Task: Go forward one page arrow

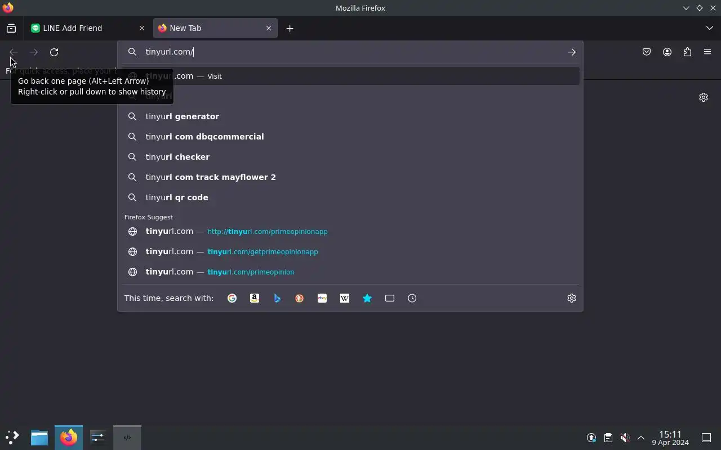Action: [34, 52]
